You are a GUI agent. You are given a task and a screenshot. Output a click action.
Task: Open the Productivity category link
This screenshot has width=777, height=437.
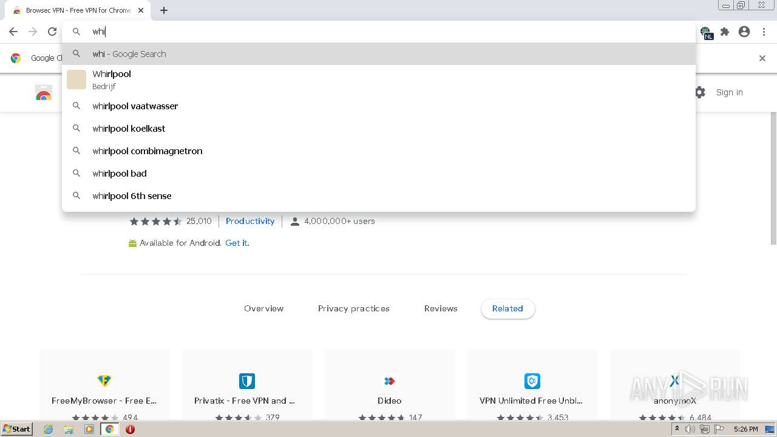pos(250,221)
